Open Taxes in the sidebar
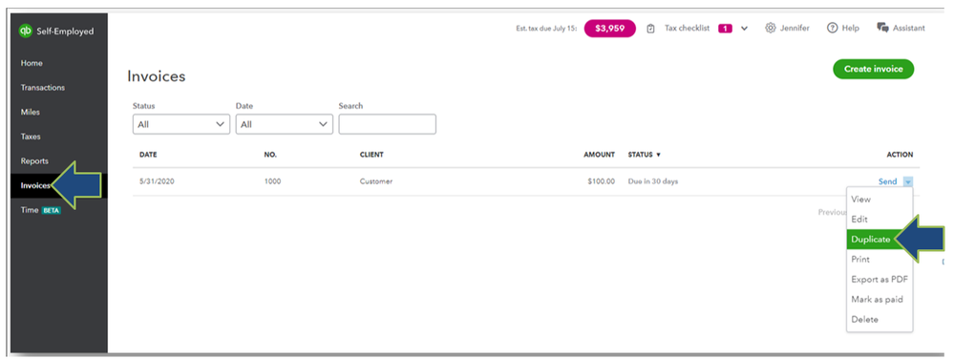 pyautogui.click(x=31, y=137)
